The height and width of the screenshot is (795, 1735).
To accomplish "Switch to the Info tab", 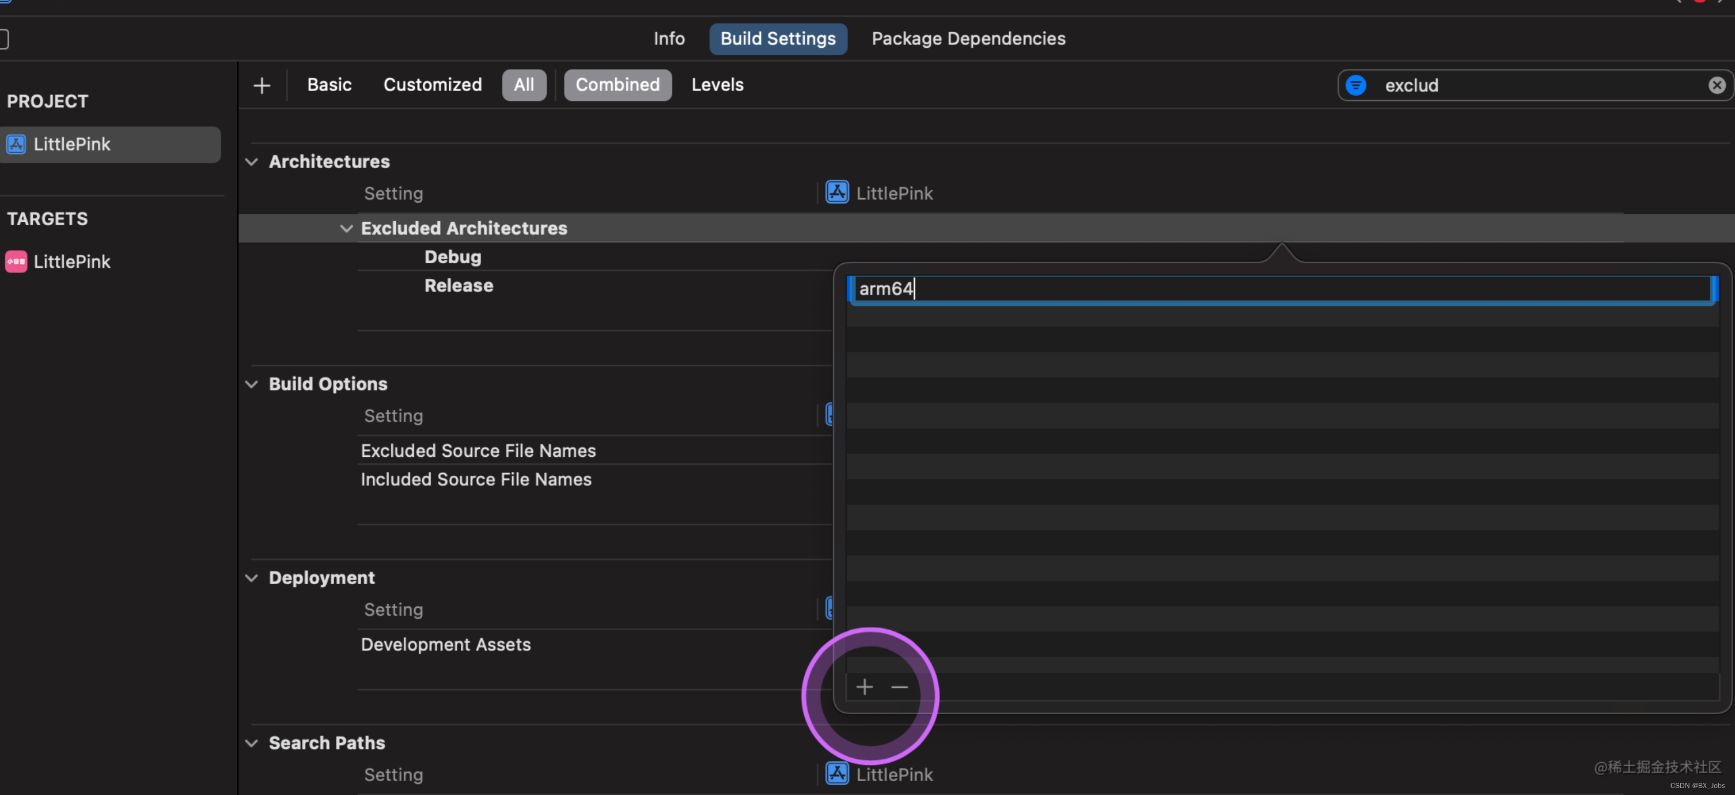I will click(x=669, y=39).
